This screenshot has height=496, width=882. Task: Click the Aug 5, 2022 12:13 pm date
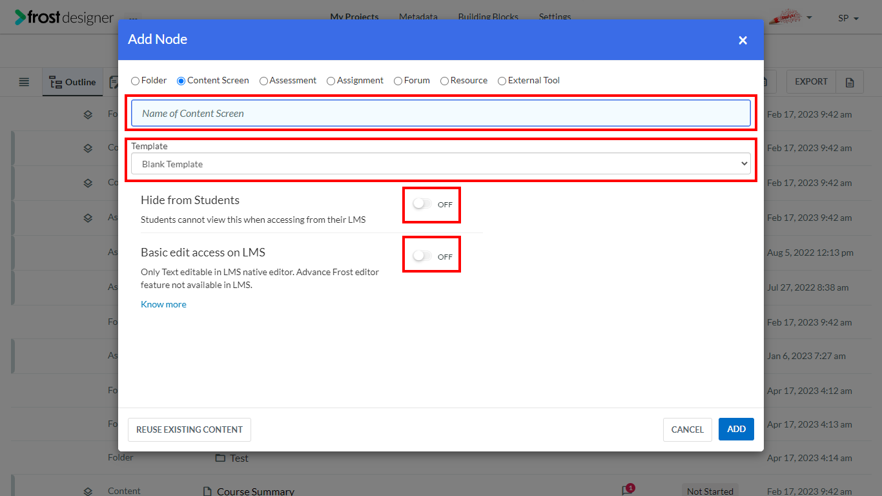coord(810,253)
